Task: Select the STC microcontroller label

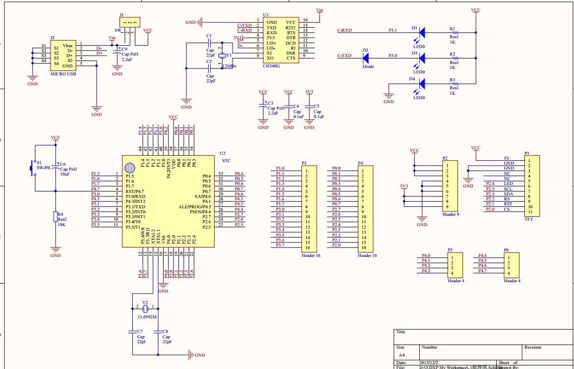Action: point(226,161)
